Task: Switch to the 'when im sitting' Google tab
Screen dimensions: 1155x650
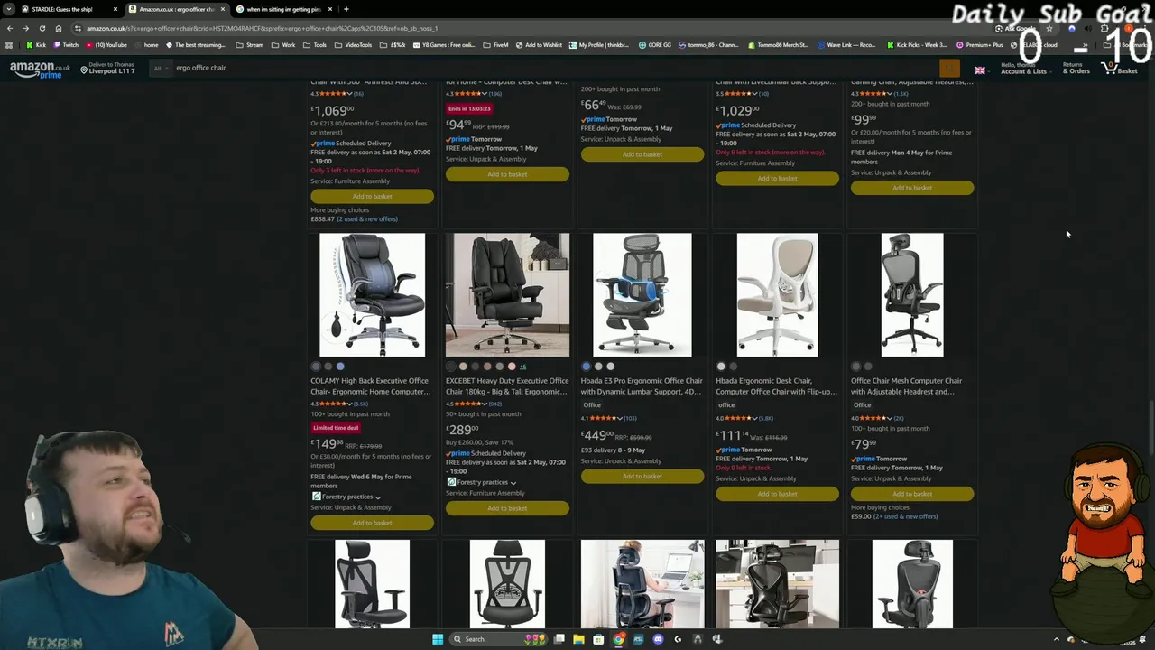Action: (x=283, y=9)
